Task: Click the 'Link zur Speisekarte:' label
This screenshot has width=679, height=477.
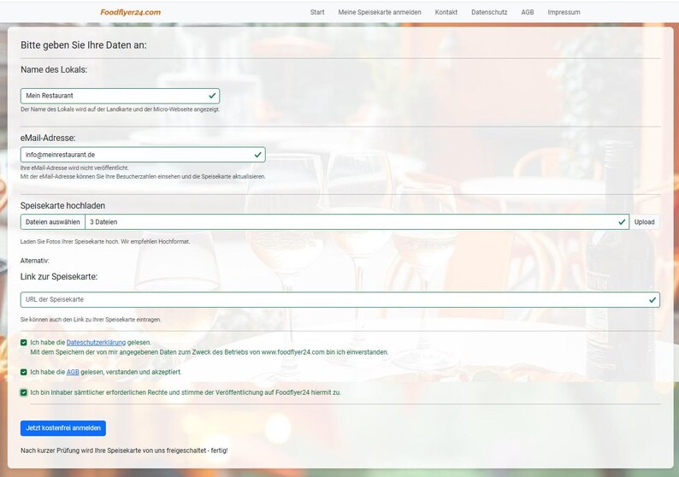Action: (x=59, y=277)
